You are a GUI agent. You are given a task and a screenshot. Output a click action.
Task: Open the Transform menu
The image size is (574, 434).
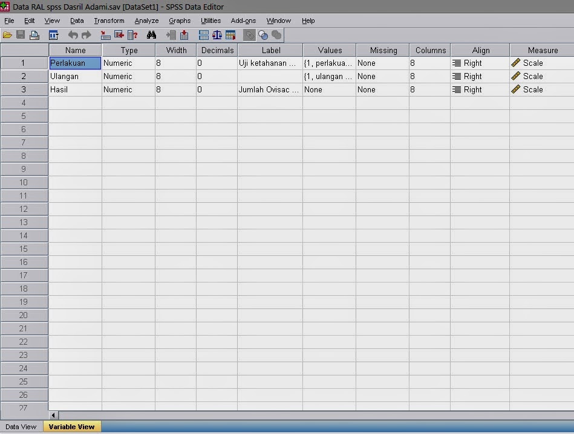tap(109, 21)
